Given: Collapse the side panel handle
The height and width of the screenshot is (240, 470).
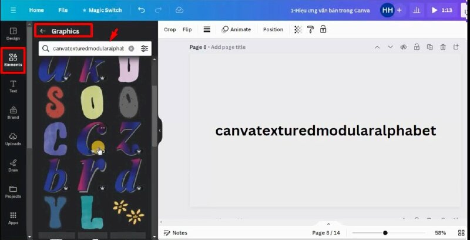Looking at the screenshot, I should click(160, 131).
